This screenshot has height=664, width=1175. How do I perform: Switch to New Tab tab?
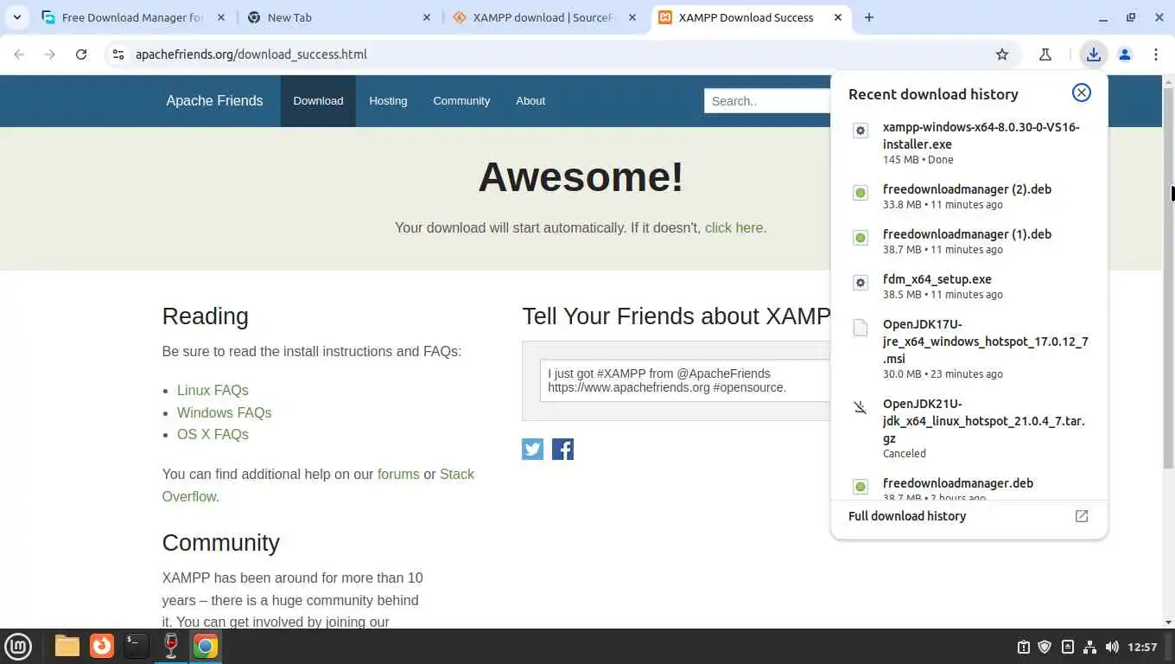click(x=339, y=17)
